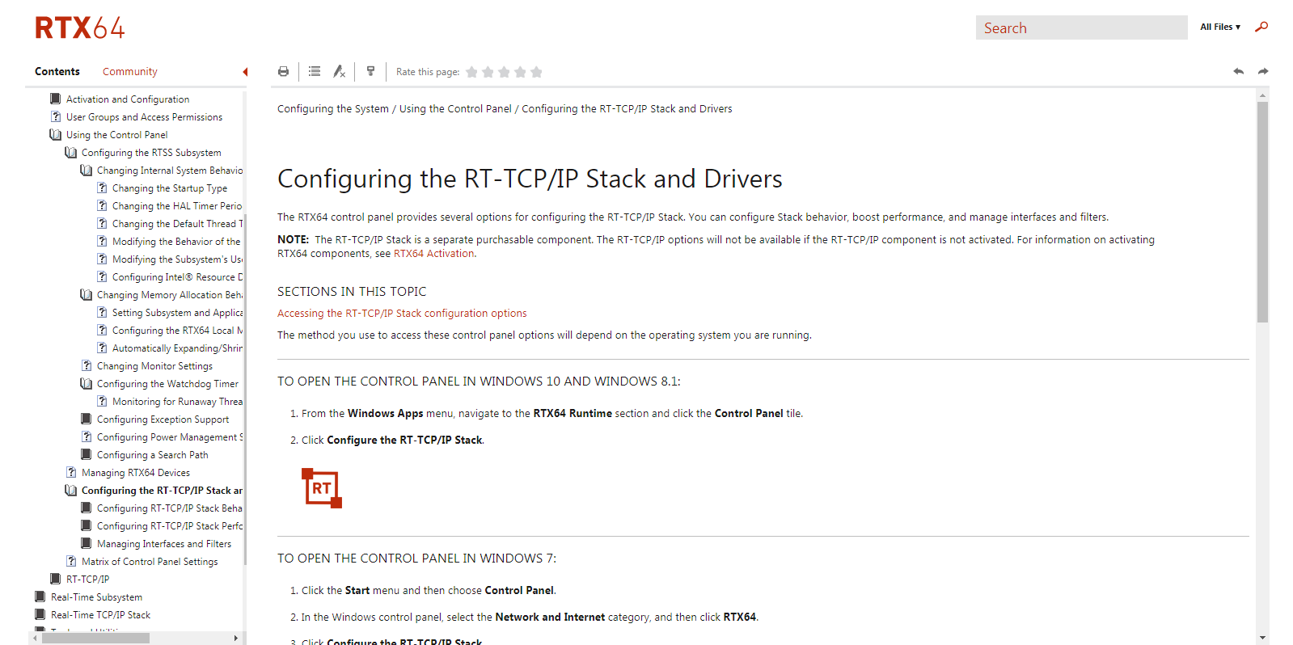Click open-book icon beside Configuring the Watchdog Timer
Screen dimensions: 1293x645
[x=86, y=383]
